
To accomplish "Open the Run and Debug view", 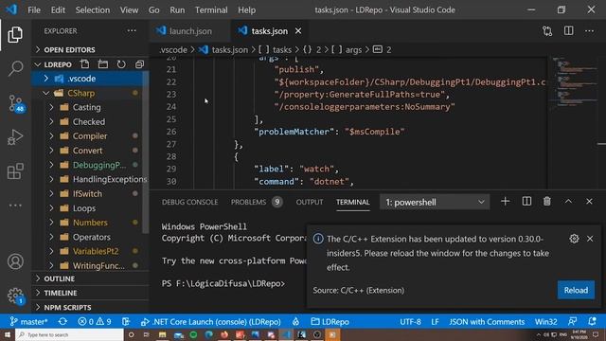I will (15, 137).
